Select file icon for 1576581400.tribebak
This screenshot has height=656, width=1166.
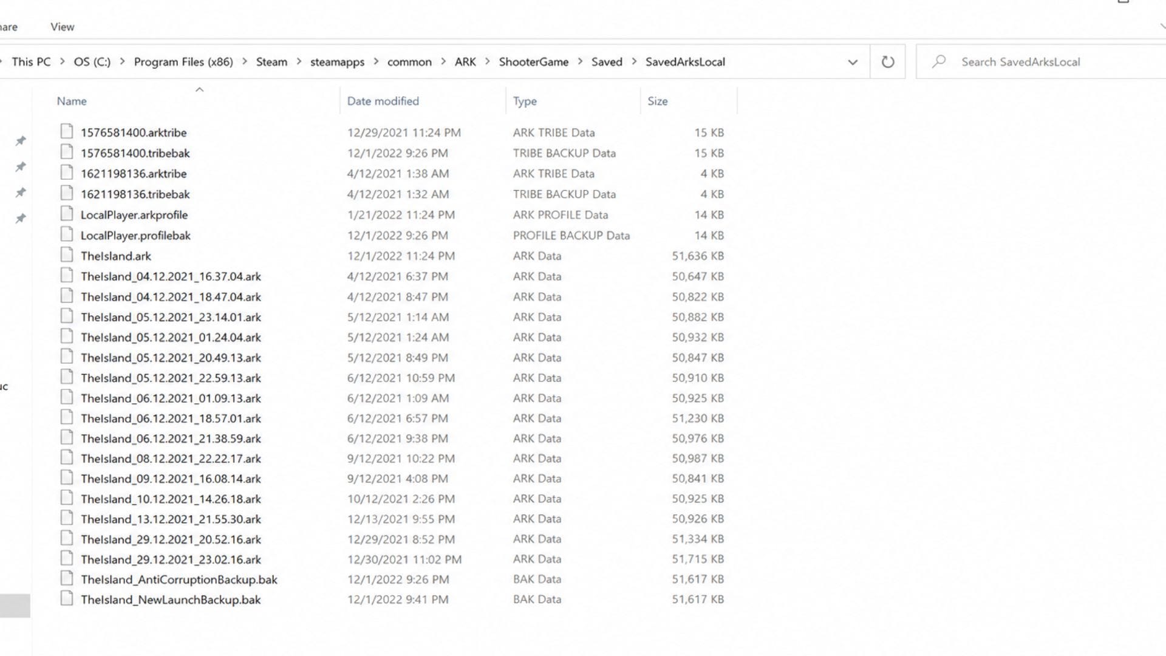(67, 152)
